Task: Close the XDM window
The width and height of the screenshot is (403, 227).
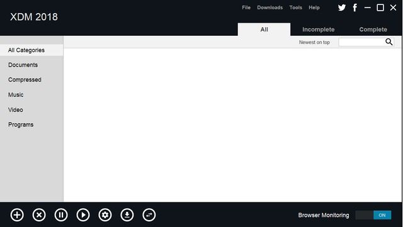Action: tap(393, 8)
